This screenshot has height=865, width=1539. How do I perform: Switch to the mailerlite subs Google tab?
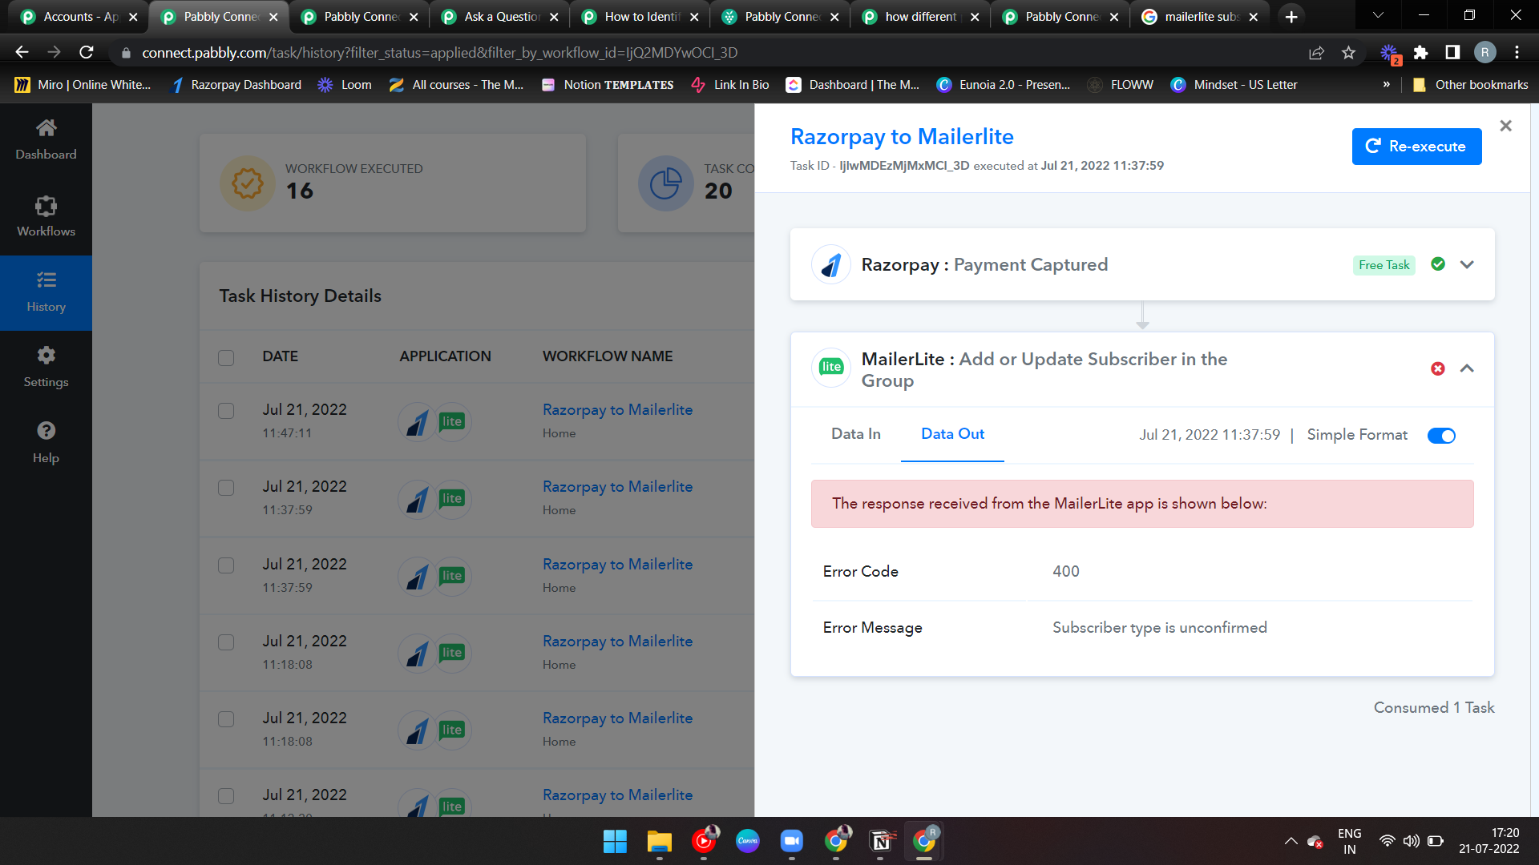click(1199, 17)
